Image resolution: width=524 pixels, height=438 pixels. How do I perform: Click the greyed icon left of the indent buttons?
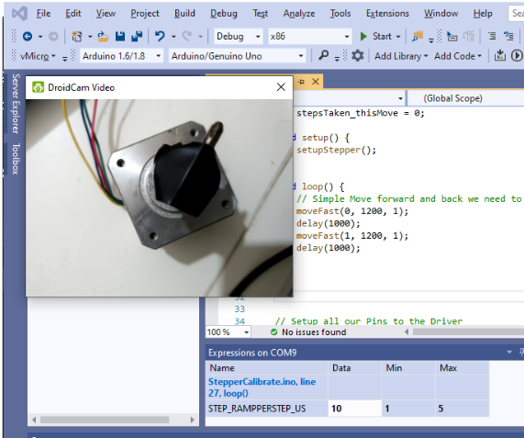pos(469,36)
